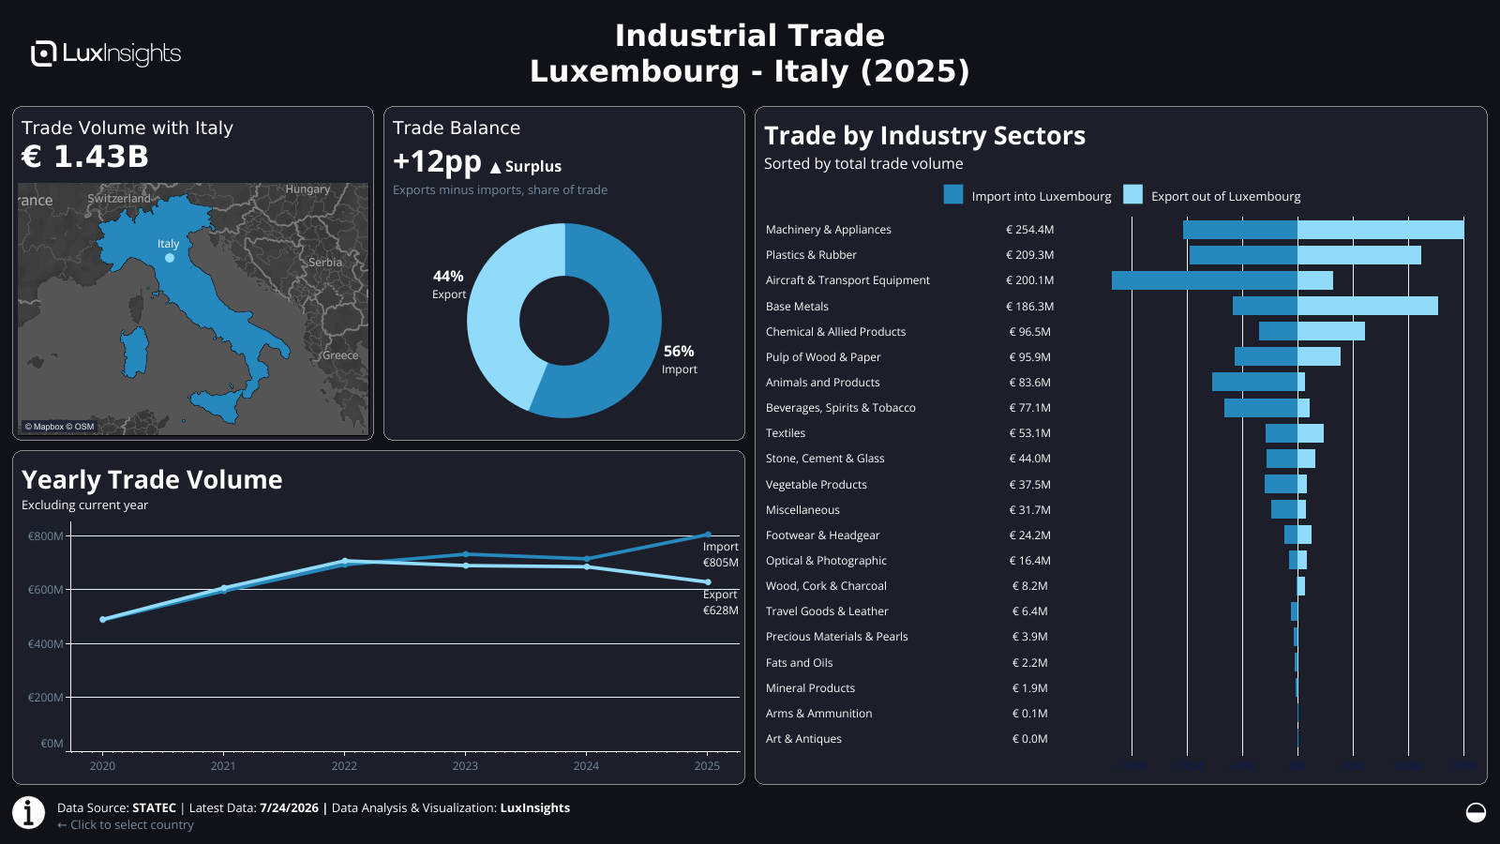
Task: Click Import into Luxembourg legend swatch
Action: click(953, 195)
